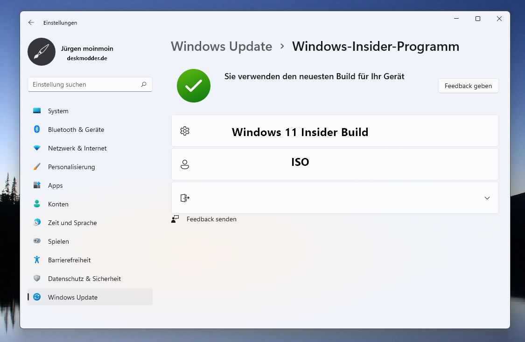The height and width of the screenshot is (342, 525).
Task: Click the gear icon in Insider Build row
Action: coord(185,131)
